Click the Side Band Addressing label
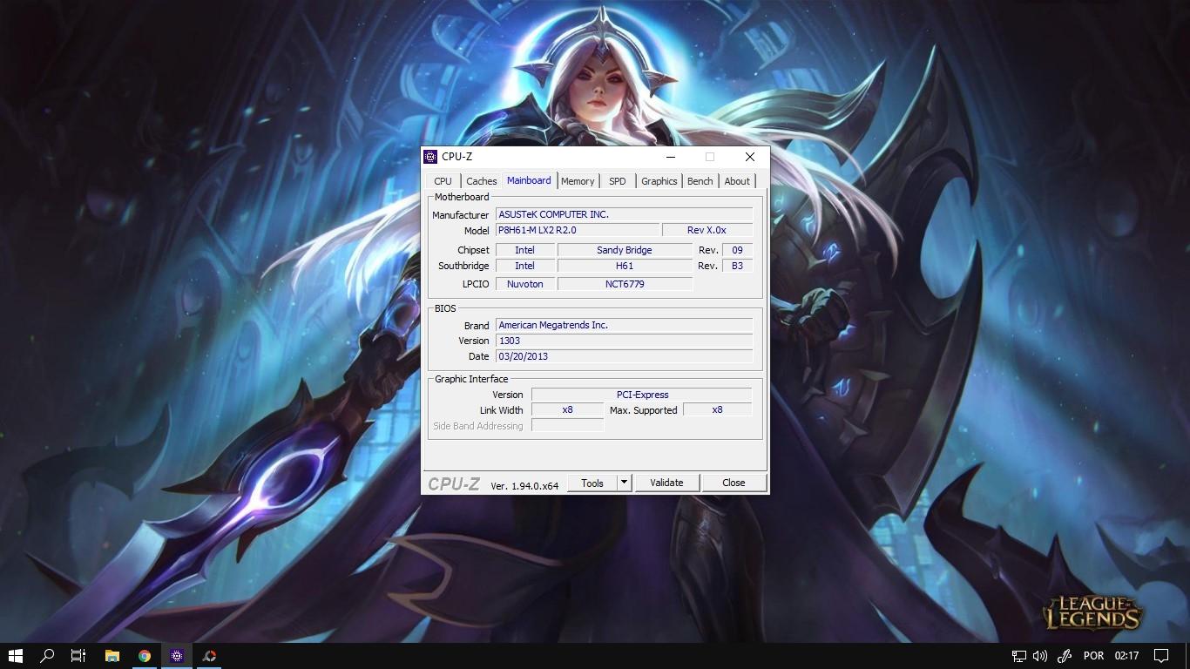The image size is (1190, 669). point(478,426)
